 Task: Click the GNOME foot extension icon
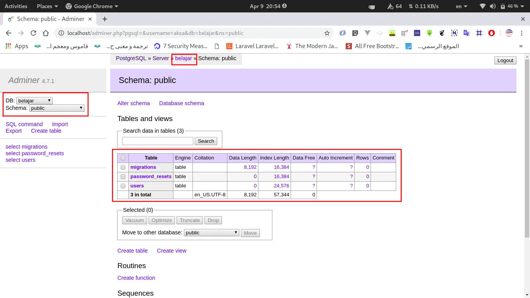(x=442, y=33)
